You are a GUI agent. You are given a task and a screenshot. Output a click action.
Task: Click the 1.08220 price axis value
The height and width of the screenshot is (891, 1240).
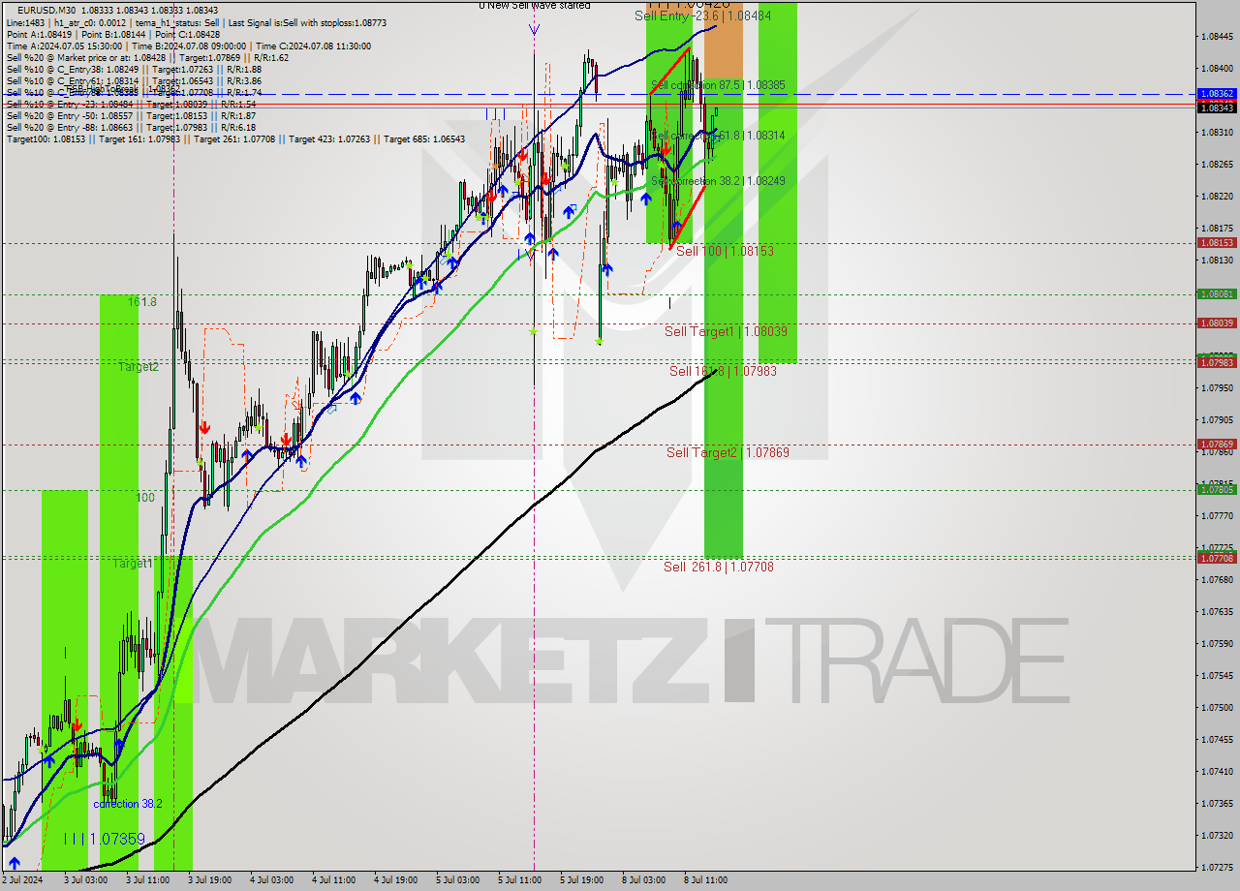pyautogui.click(x=1216, y=197)
